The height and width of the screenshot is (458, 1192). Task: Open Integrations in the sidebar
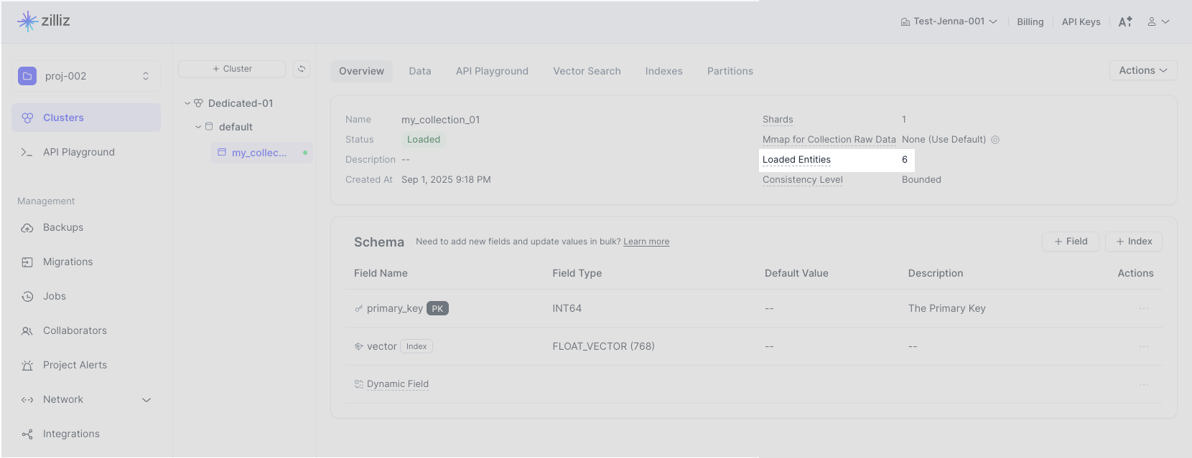click(71, 434)
